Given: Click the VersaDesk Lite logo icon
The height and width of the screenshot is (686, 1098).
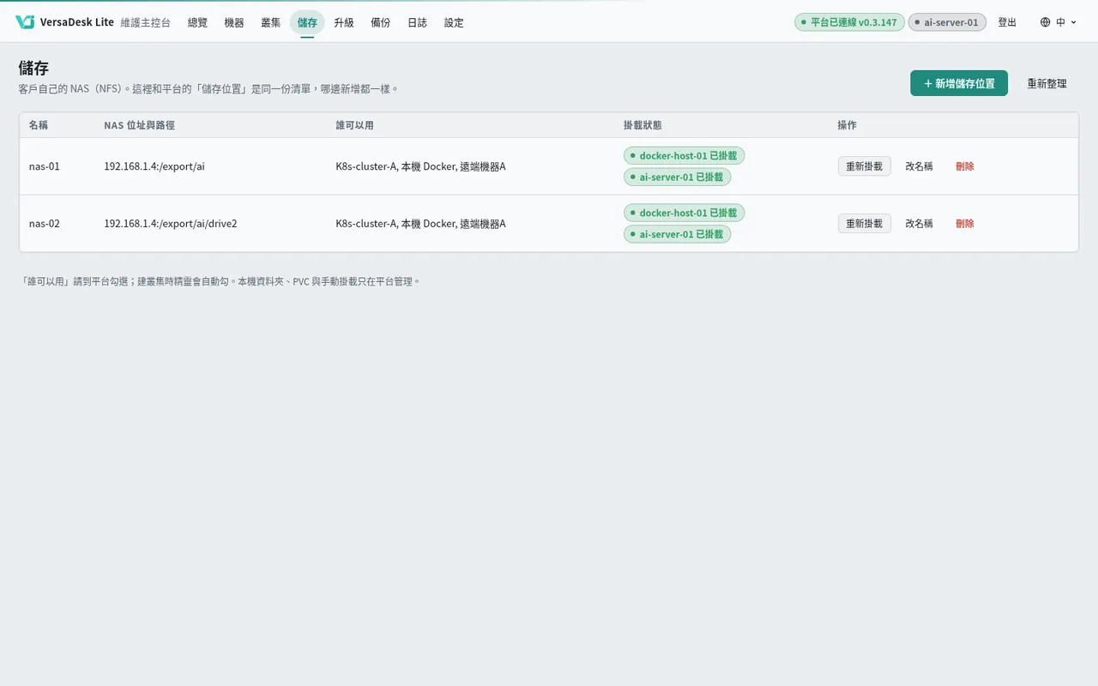Looking at the screenshot, I should click(x=25, y=22).
